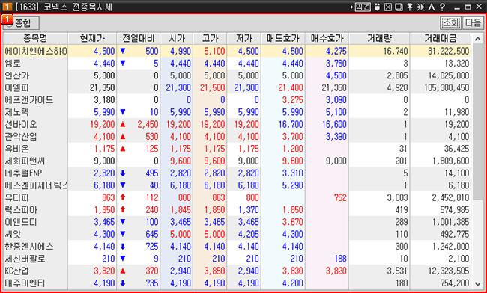The width and height of the screenshot is (487, 293).
Task: Click the shrink arrows icon in title bar
Action: (420, 7)
